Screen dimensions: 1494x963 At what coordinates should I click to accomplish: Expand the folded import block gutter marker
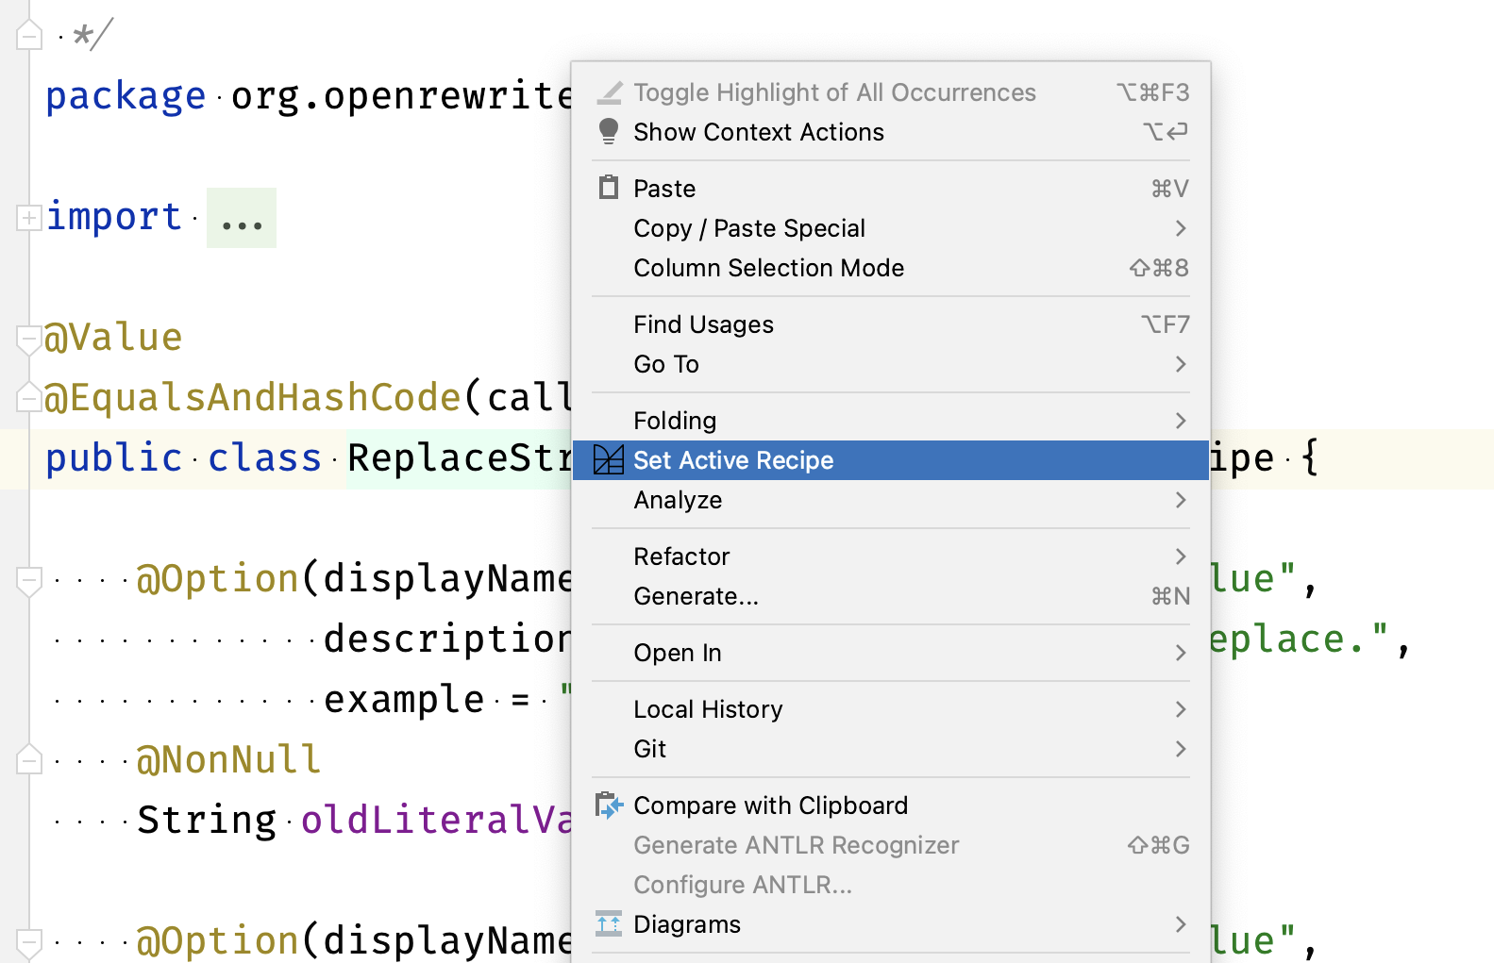coord(29,218)
